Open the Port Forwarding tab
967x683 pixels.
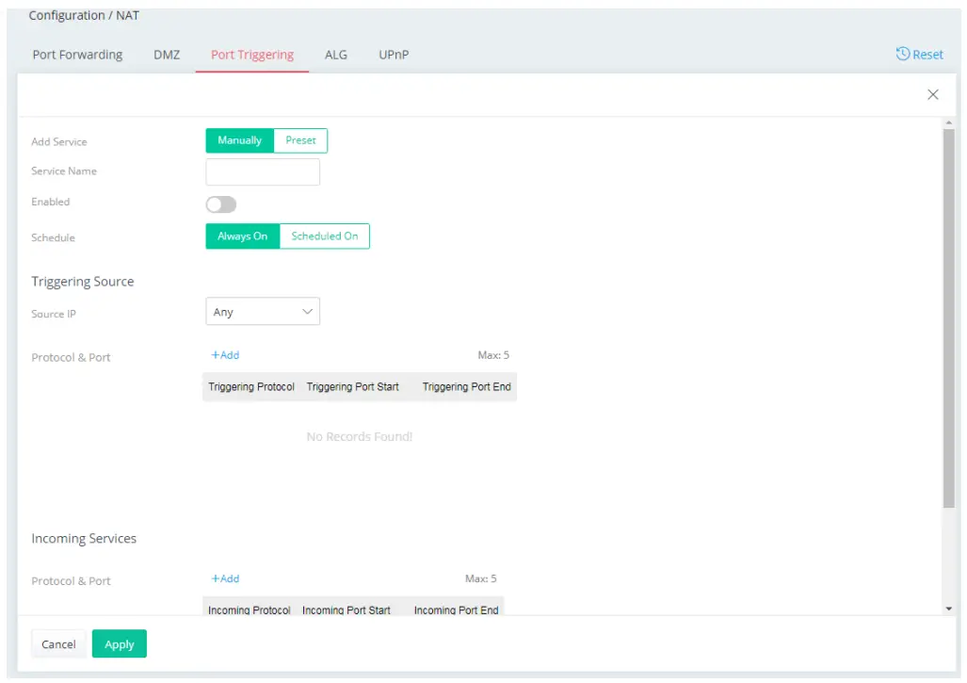coord(78,55)
